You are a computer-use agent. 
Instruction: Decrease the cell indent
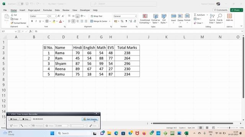(82, 21)
